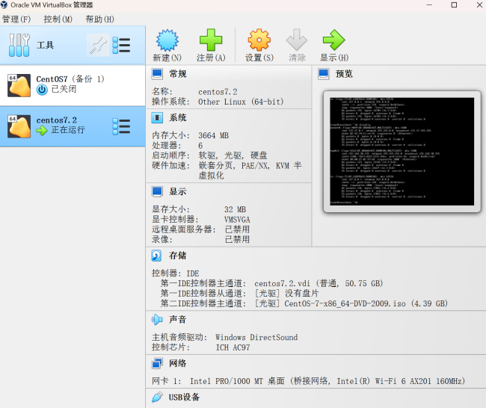Click the Other Linux (64-bit) value
The width and height of the screenshot is (486, 408).
click(x=241, y=102)
